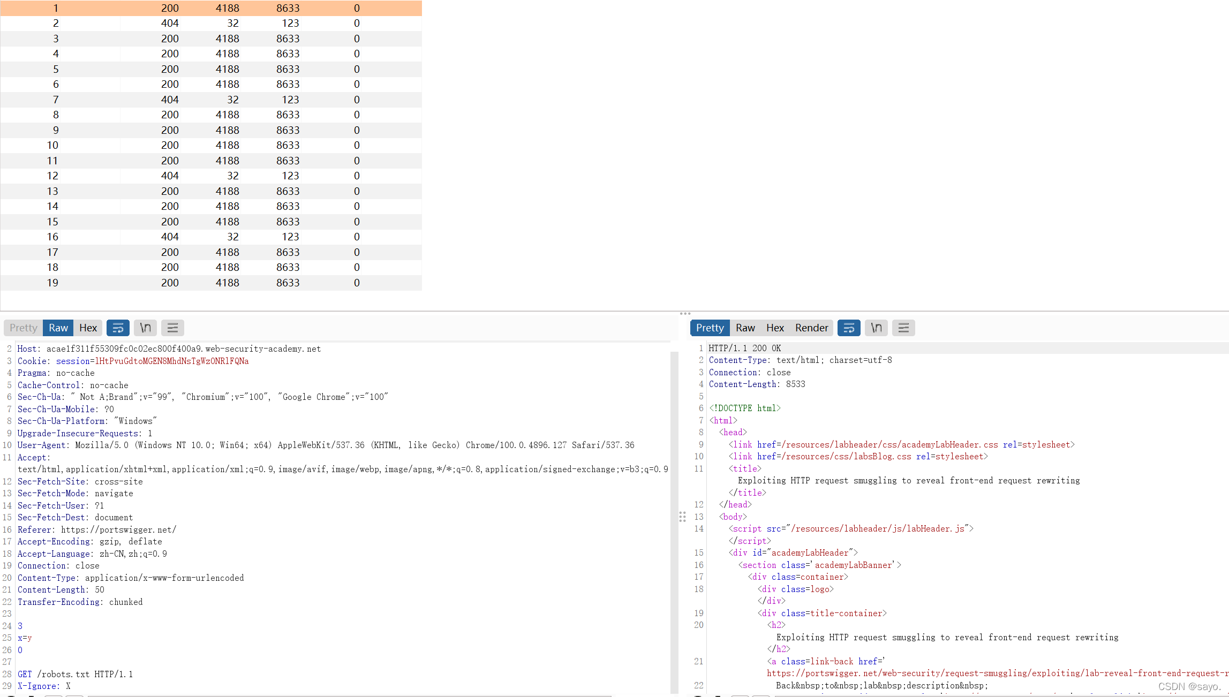The image size is (1229, 697).
Task: Switch response view to Hex tab
Action: point(775,328)
